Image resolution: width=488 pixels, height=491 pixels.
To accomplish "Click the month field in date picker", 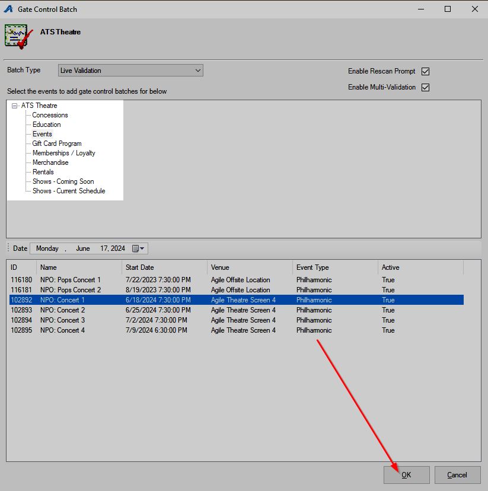I will coord(82,248).
